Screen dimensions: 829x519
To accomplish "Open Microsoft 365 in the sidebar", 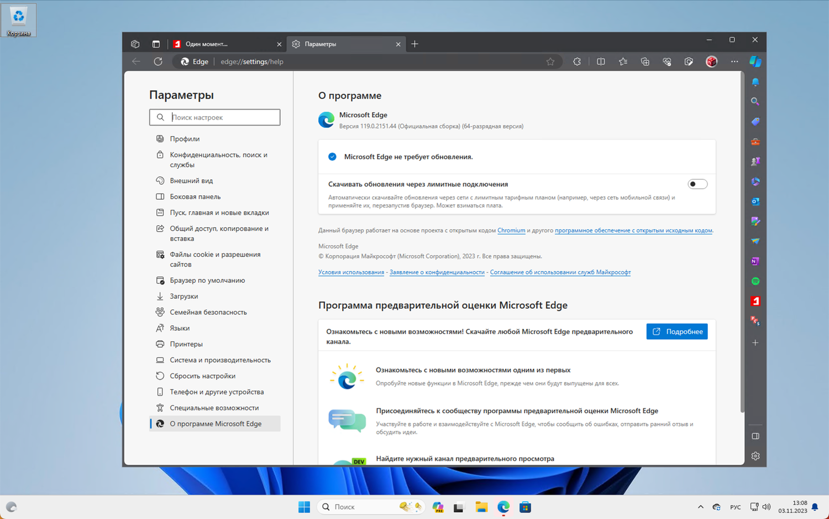I will pyautogui.click(x=755, y=181).
